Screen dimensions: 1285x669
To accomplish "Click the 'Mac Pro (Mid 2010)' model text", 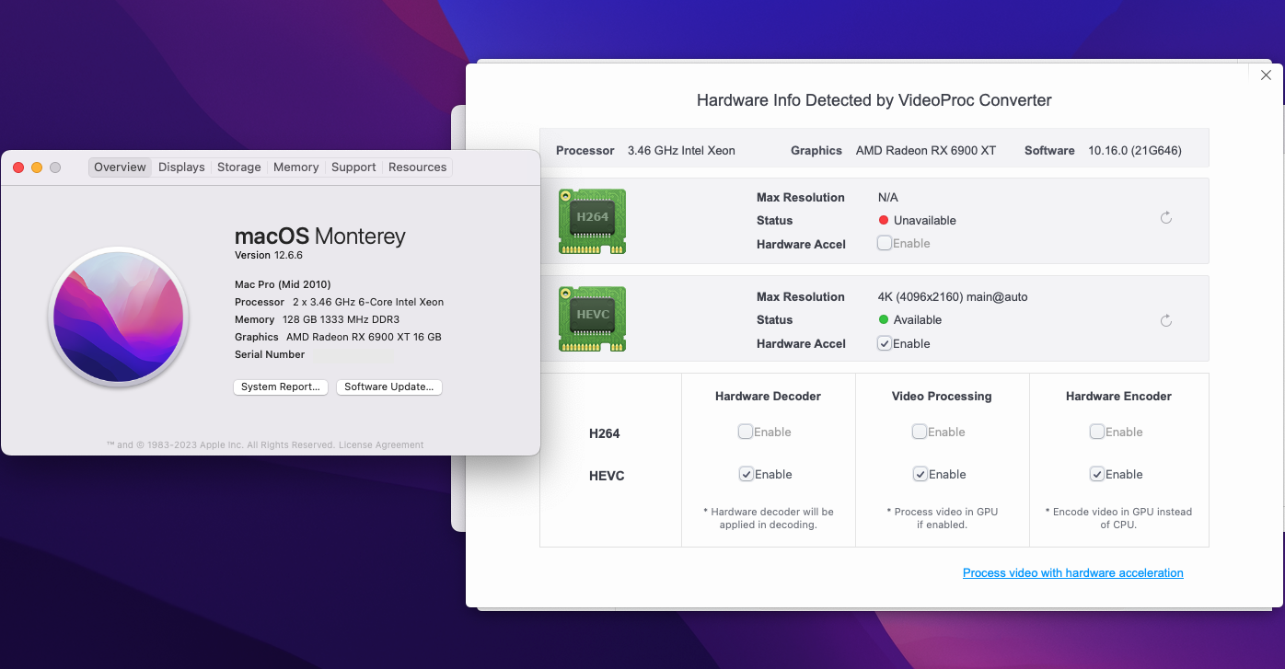I will pyautogui.click(x=283, y=284).
